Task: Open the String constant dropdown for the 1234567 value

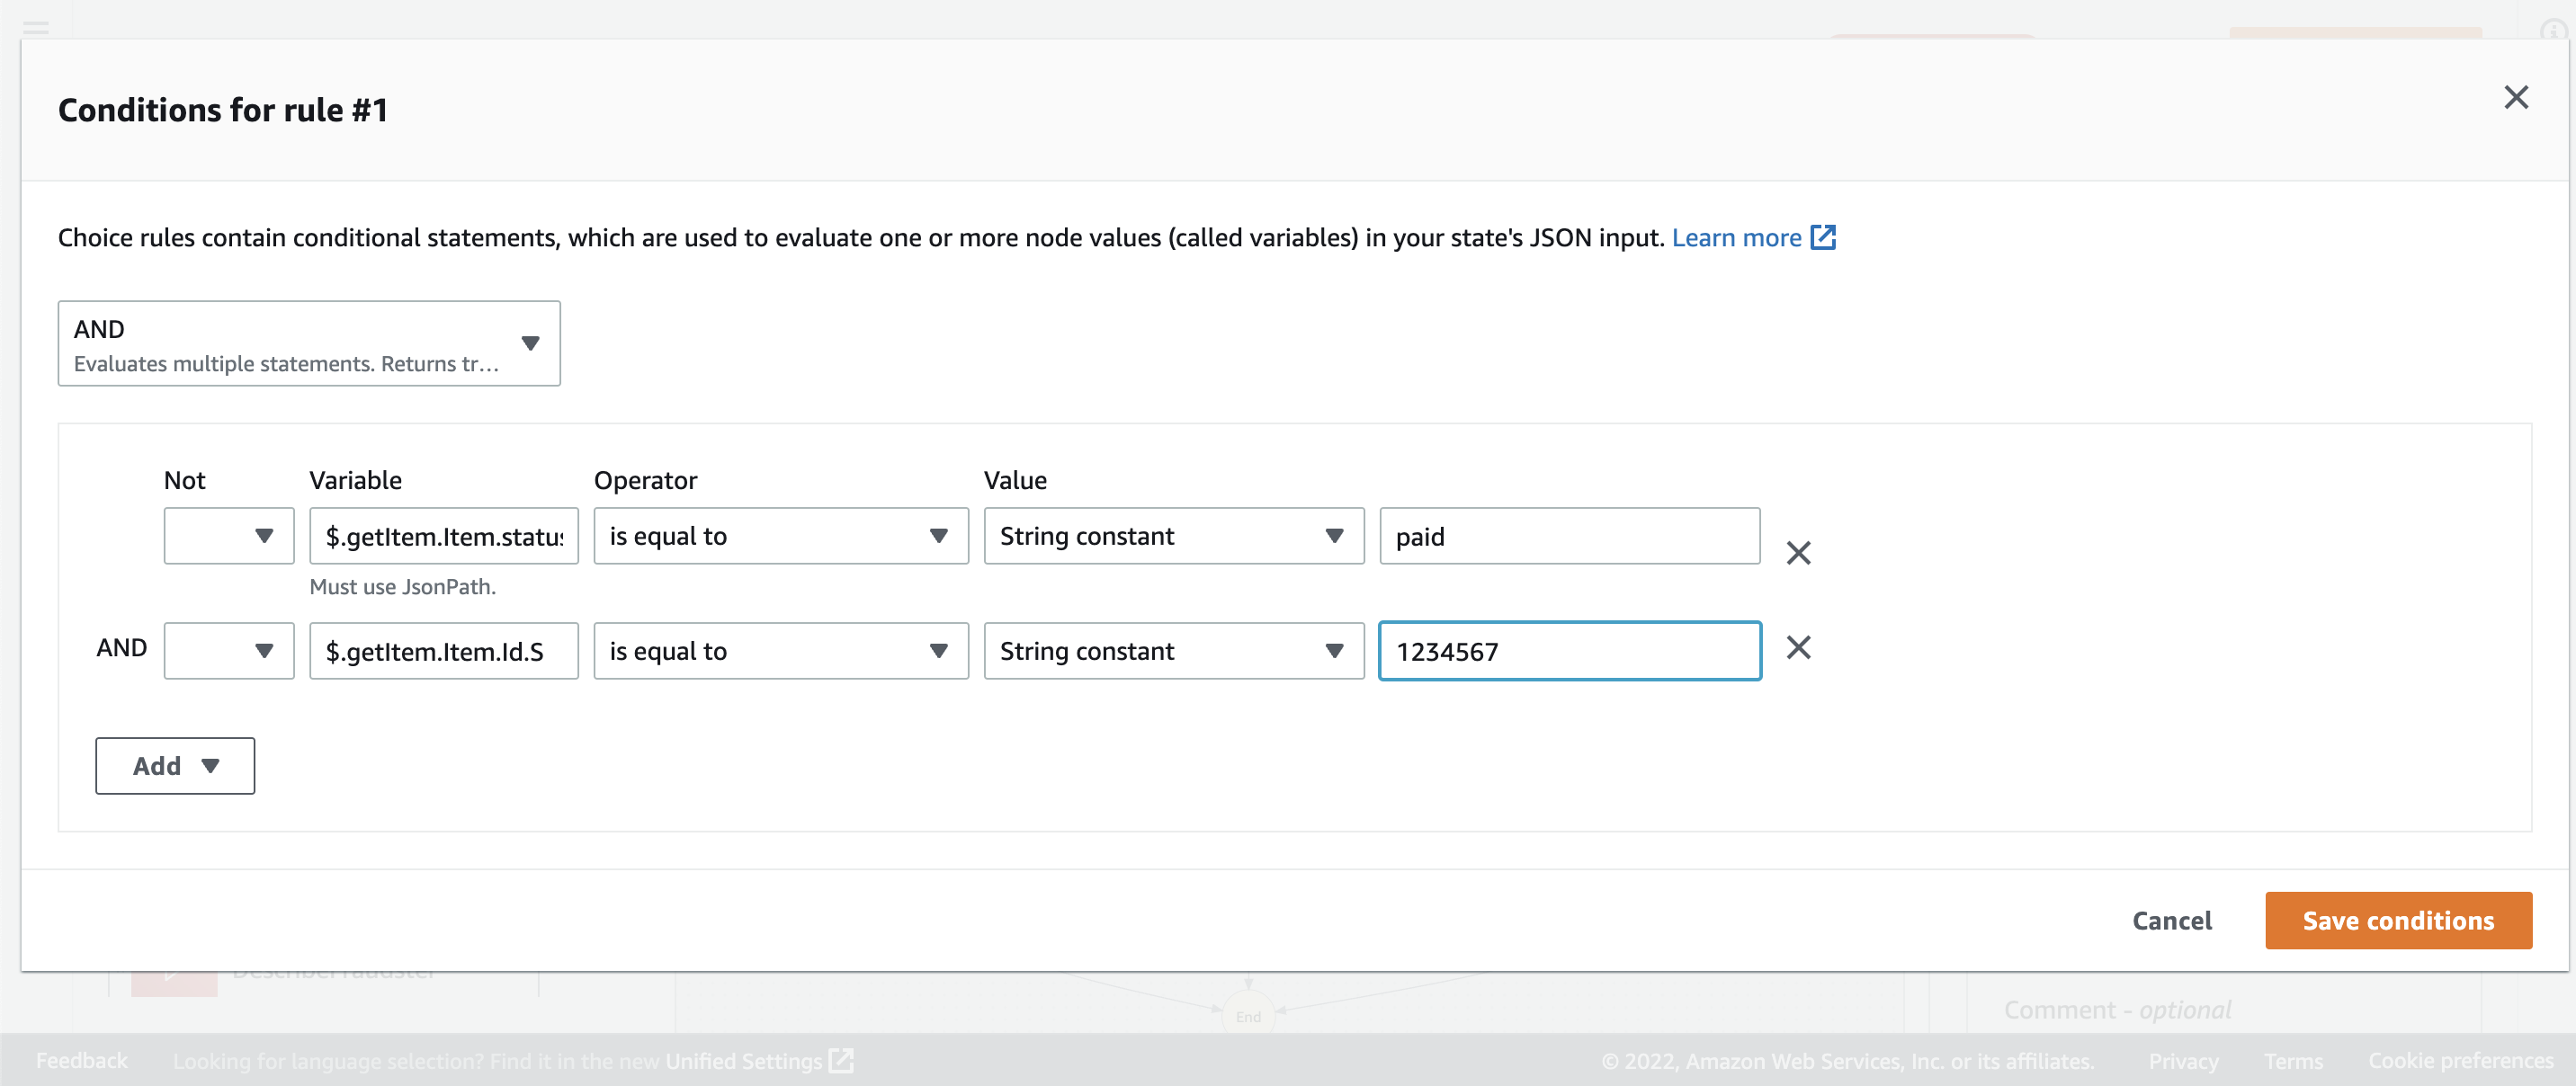Action: (1173, 652)
